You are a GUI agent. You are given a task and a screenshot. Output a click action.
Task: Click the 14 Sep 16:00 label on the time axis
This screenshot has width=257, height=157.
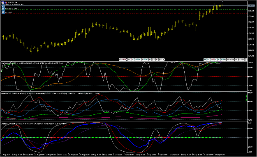click(x=197, y=155)
